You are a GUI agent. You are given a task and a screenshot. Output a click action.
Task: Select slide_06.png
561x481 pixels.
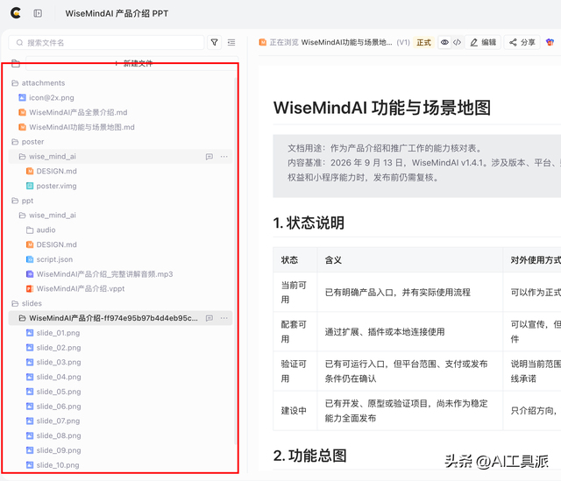coord(59,407)
